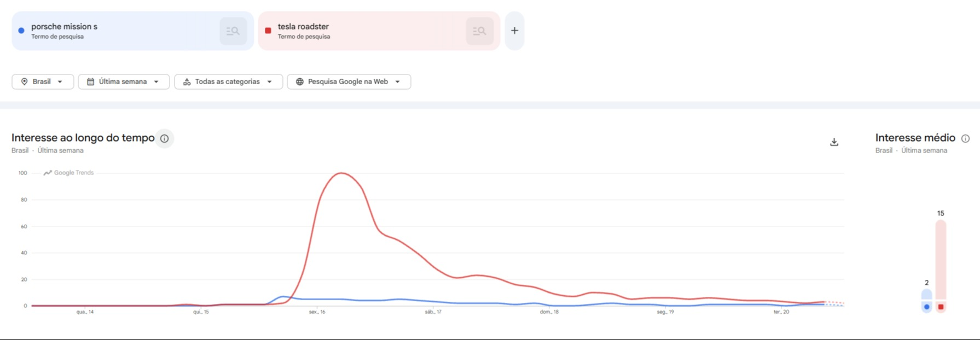Image resolution: width=980 pixels, height=340 pixels.
Task: Expand the Todas as categorias dropdown arrow
Action: click(270, 82)
